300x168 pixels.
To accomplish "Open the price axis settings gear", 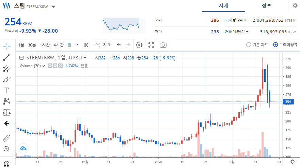I will (293, 162).
